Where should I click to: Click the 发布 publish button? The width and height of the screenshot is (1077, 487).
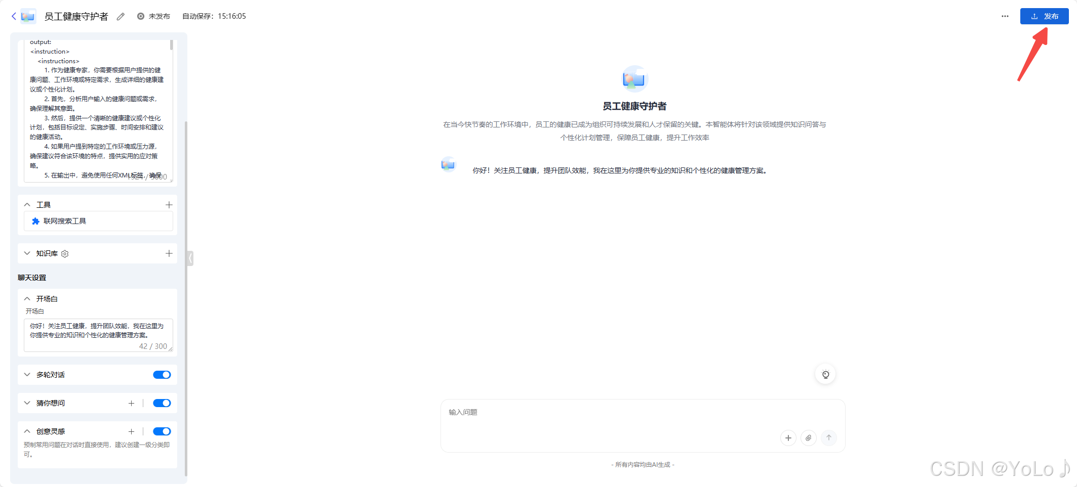click(1044, 16)
